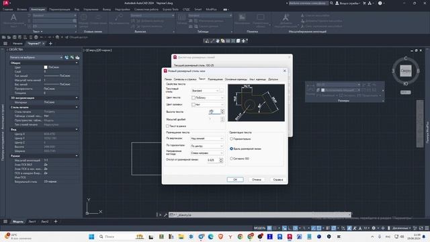Open the Home ribbon tab
Image resolution: width=430 pixels, height=242 pixels.
(7, 9)
